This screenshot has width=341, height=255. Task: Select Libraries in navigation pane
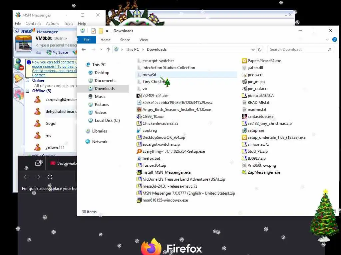click(x=99, y=131)
